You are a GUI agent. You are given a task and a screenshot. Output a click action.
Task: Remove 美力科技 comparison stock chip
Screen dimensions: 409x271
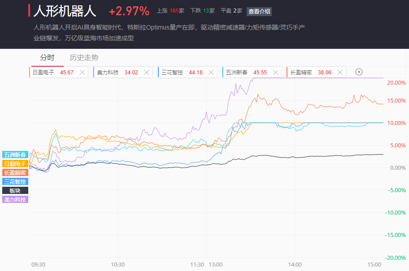point(147,72)
